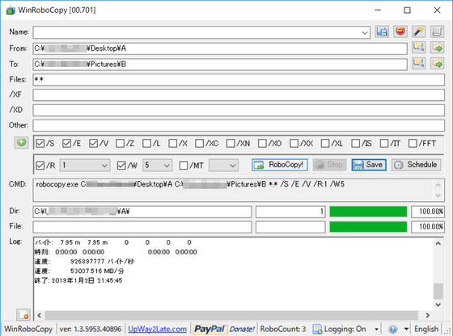
Task: Click the blank sheet icon at far right of the Name row
Action: pyautogui.click(x=437, y=31)
